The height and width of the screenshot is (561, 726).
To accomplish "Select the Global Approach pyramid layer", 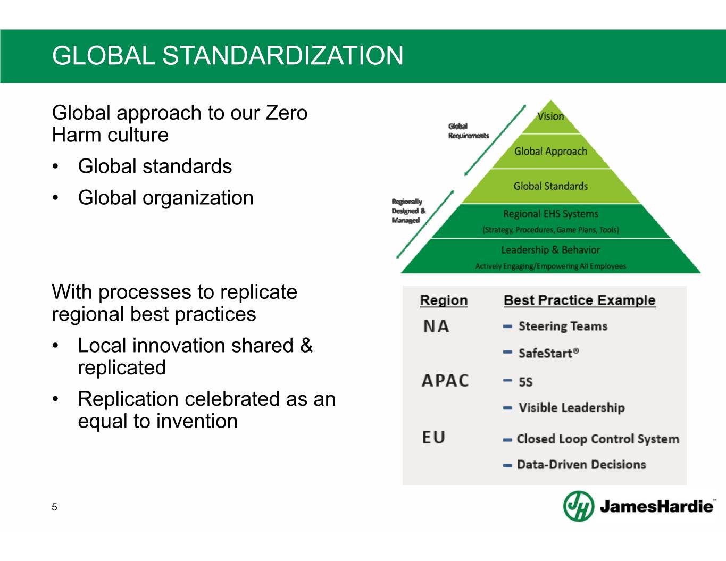I will coord(550,152).
